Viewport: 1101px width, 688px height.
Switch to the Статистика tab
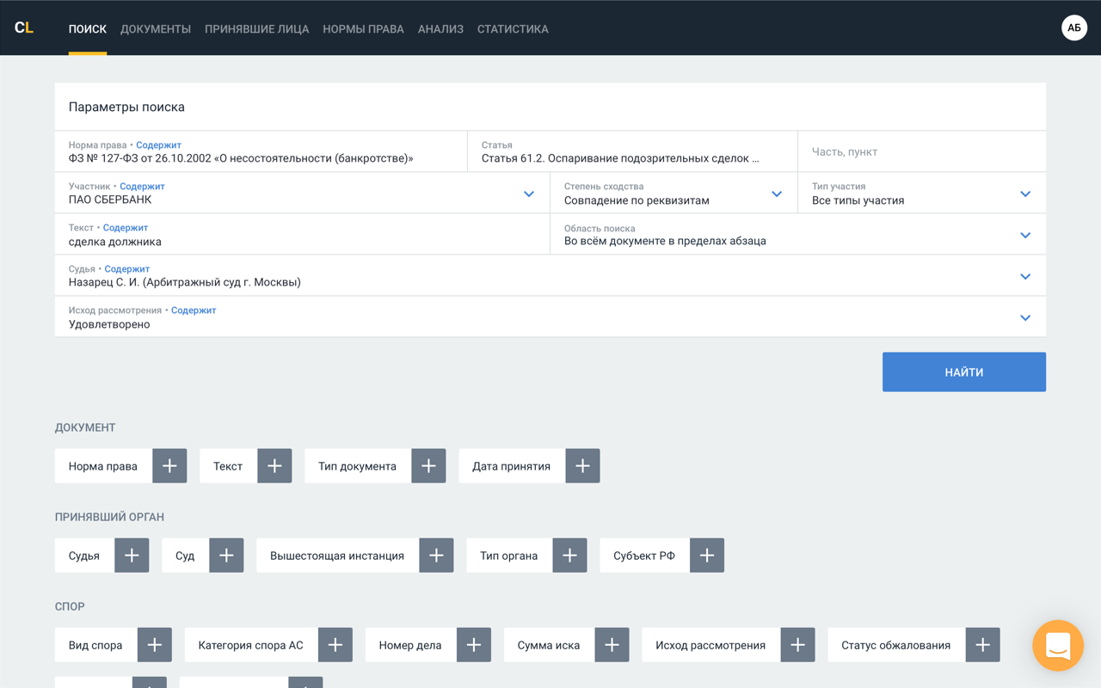[513, 29]
